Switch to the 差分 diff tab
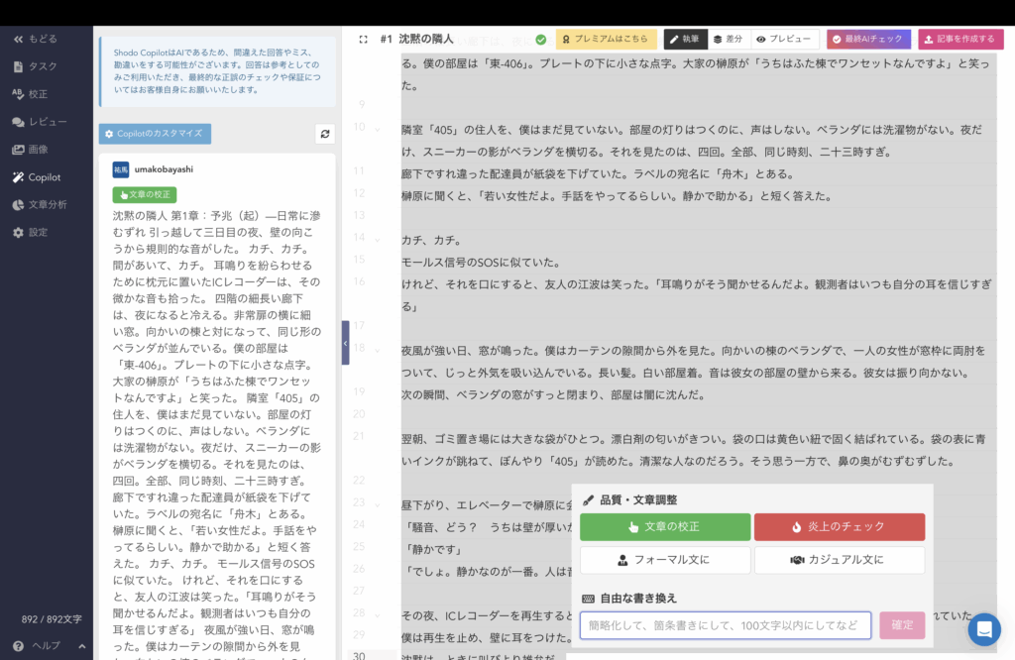 728,40
